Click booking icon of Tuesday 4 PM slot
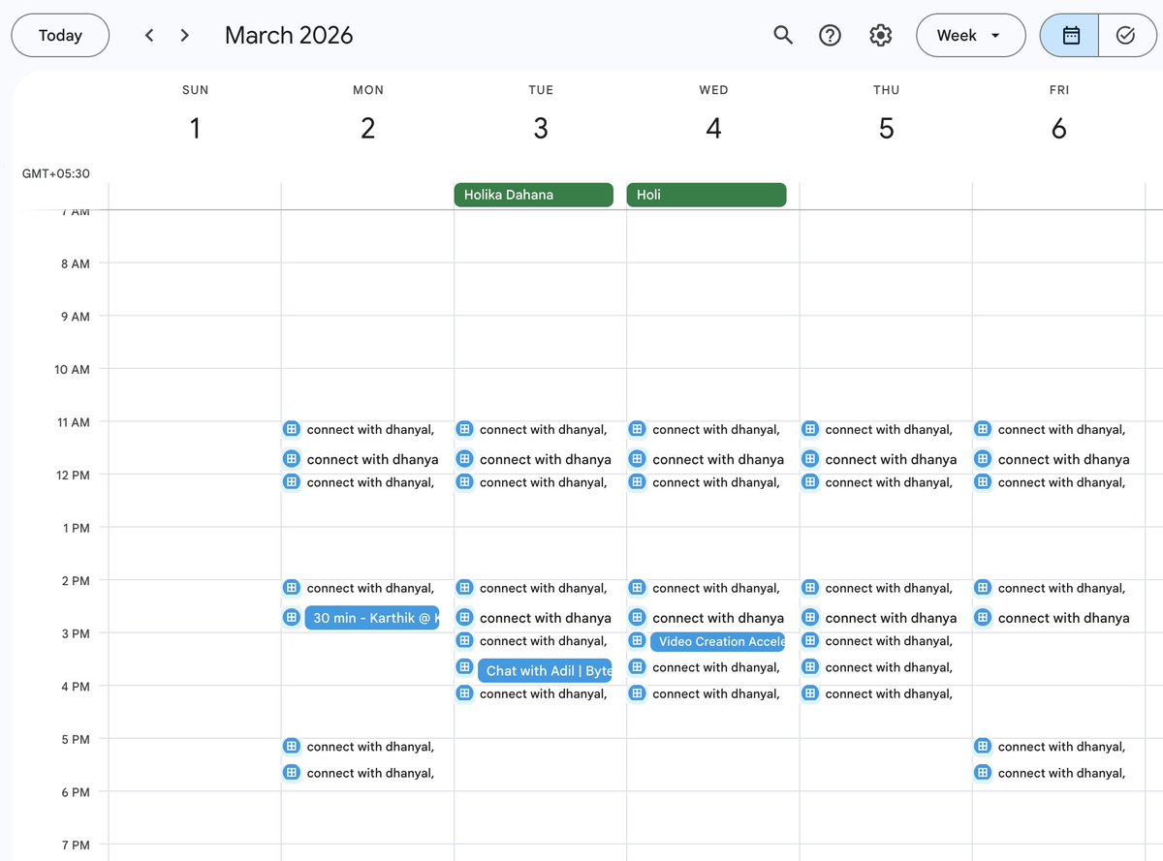The width and height of the screenshot is (1163, 861). click(464, 693)
